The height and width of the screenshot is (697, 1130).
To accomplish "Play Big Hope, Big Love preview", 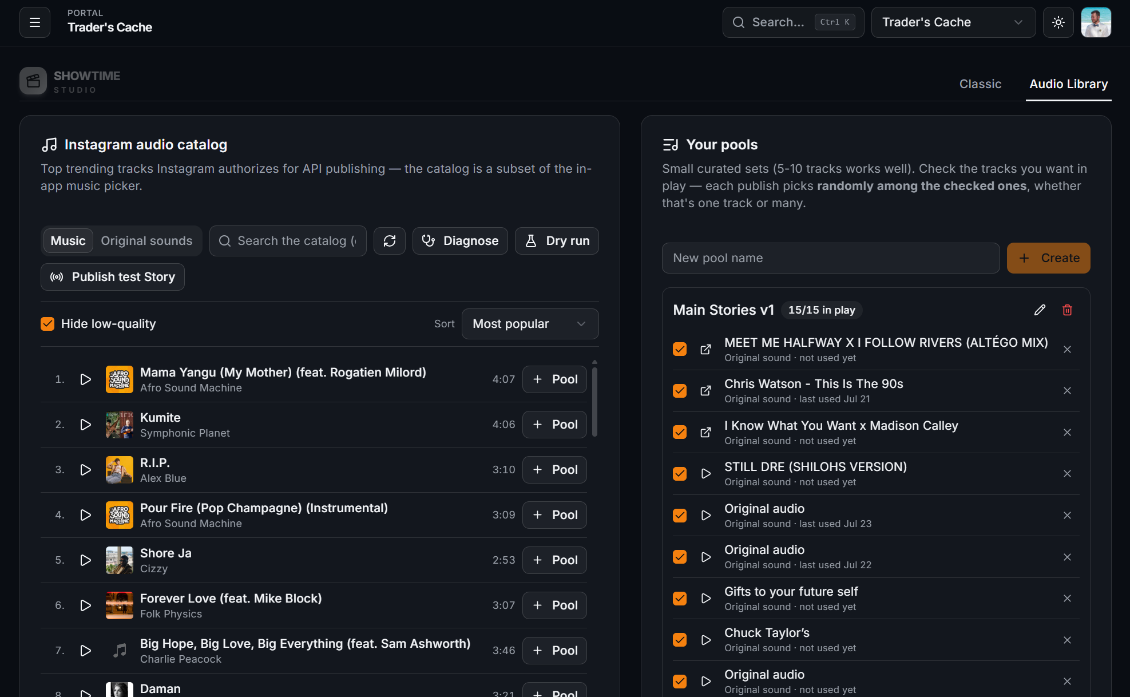I will click(85, 651).
